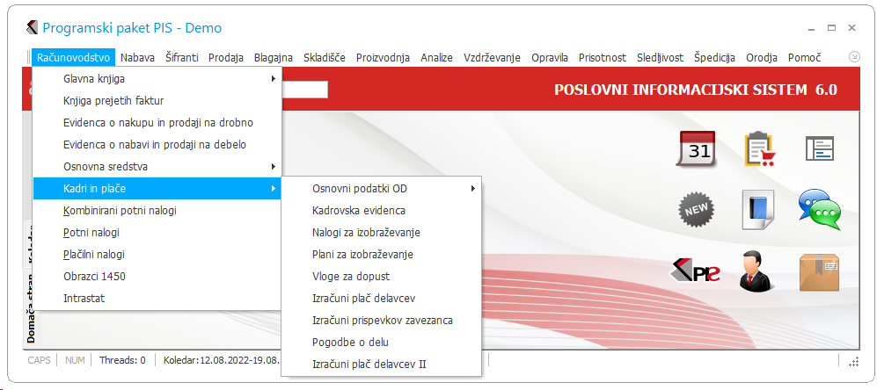
Task: Click the form list window icon
Action: tap(820, 149)
